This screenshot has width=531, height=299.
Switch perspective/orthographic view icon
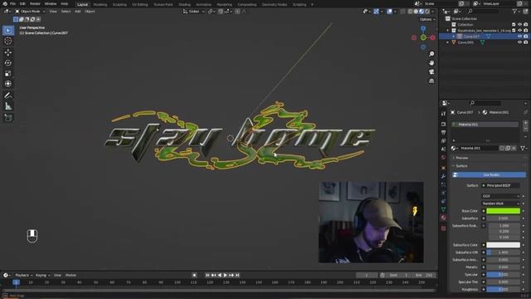point(431,81)
